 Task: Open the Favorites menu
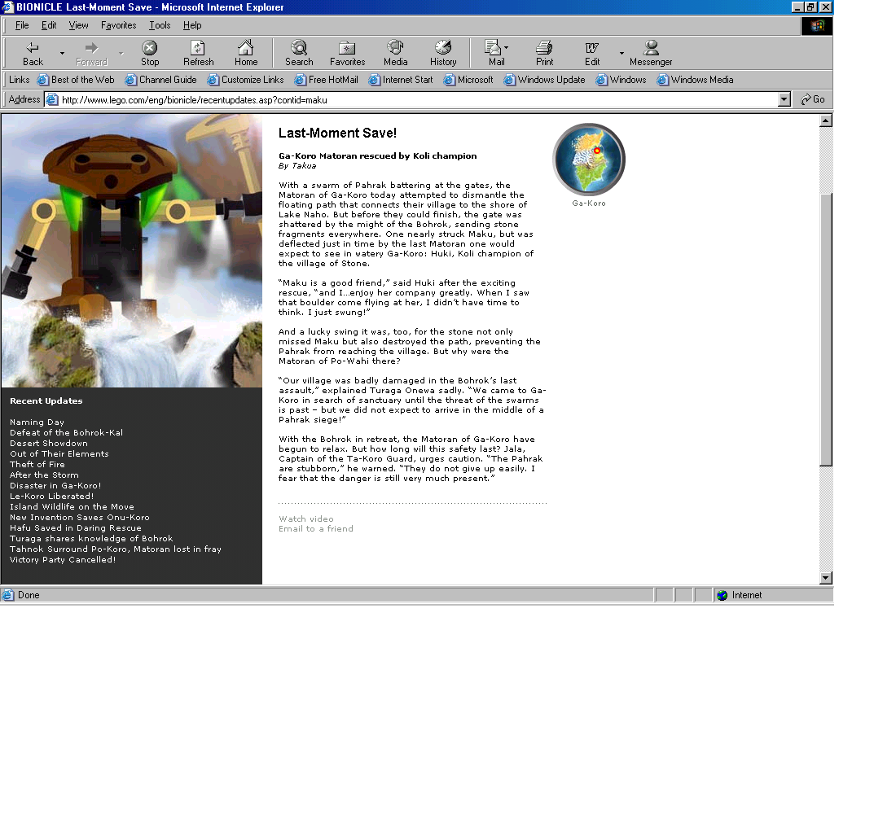pos(118,25)
